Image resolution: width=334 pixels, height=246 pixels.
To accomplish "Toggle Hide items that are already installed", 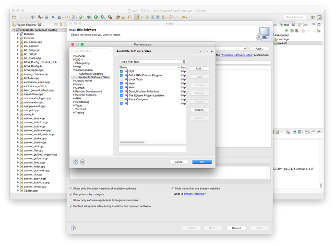I will point(173,189).
